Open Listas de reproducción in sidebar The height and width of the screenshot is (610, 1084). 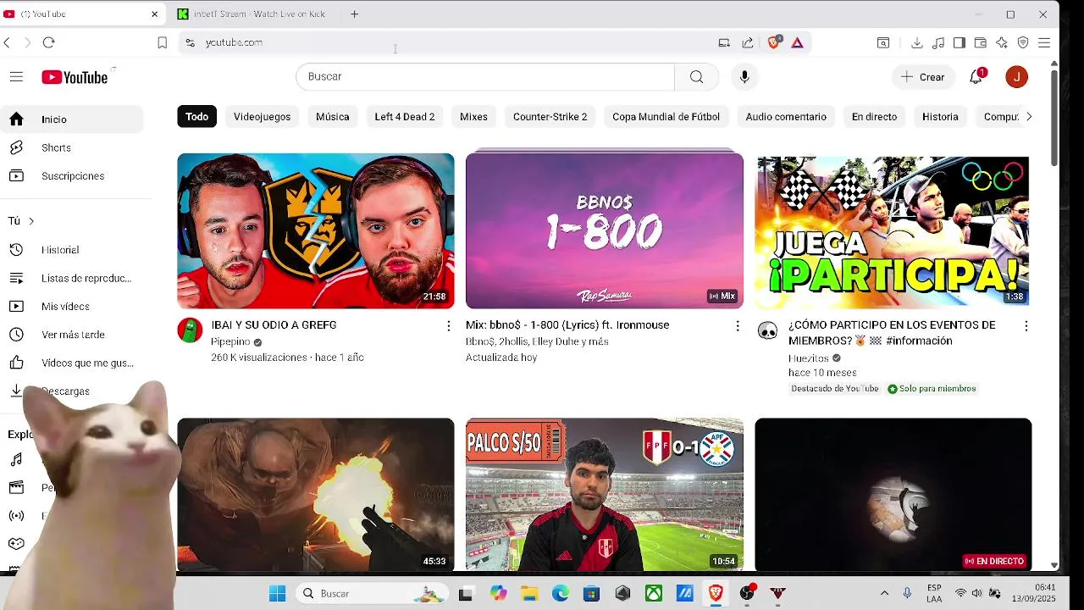coord(72,278)
